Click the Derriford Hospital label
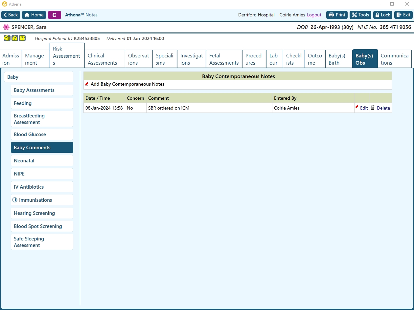This screenshot has height=310, width=414. (256, 15)
